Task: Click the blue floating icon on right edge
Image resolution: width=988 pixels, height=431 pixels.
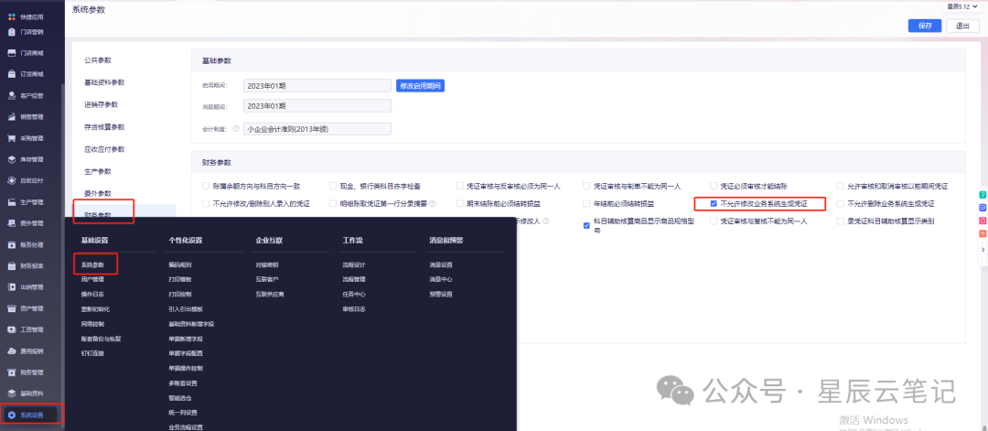Action: pos(983,208)
